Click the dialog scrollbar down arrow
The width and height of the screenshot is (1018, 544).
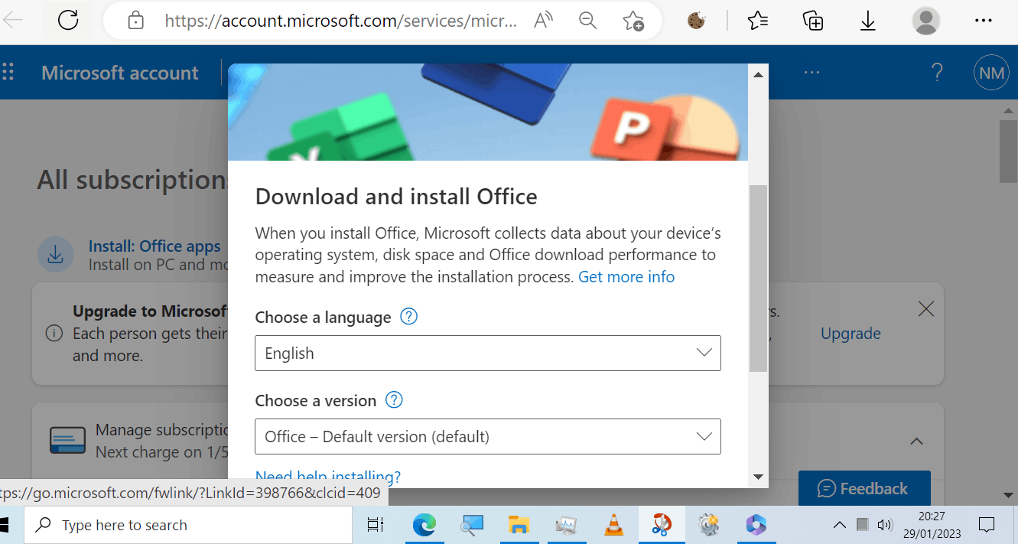(x=758, y=477)
